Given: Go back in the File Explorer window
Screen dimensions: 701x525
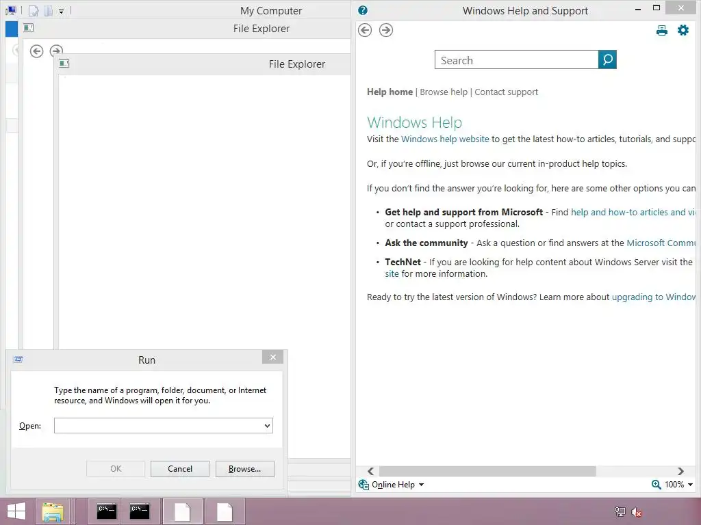Looking at the screenshot, I should coord(37,51).
